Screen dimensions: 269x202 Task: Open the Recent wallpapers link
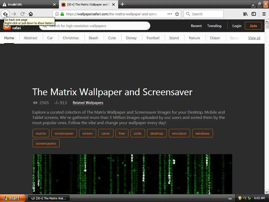(x=196, y=26)
